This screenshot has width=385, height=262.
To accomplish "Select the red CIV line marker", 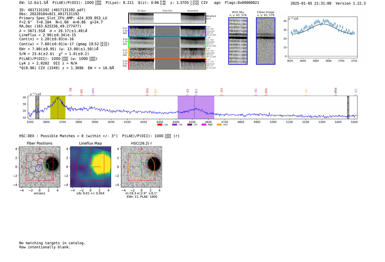I will click(221, 92).
